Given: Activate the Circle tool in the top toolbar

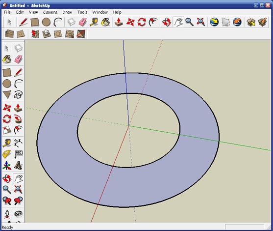Looking at the screenshot, I should click(46, 22).
